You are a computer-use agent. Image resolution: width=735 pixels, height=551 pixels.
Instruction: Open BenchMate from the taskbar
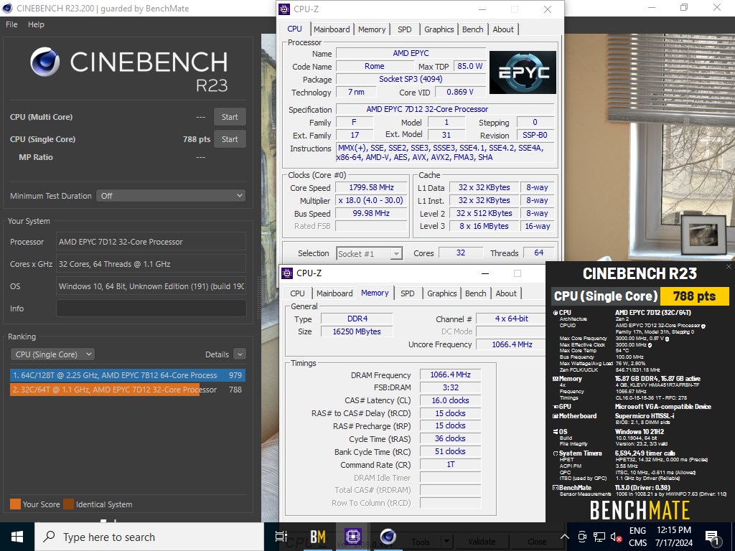[318, 537]
